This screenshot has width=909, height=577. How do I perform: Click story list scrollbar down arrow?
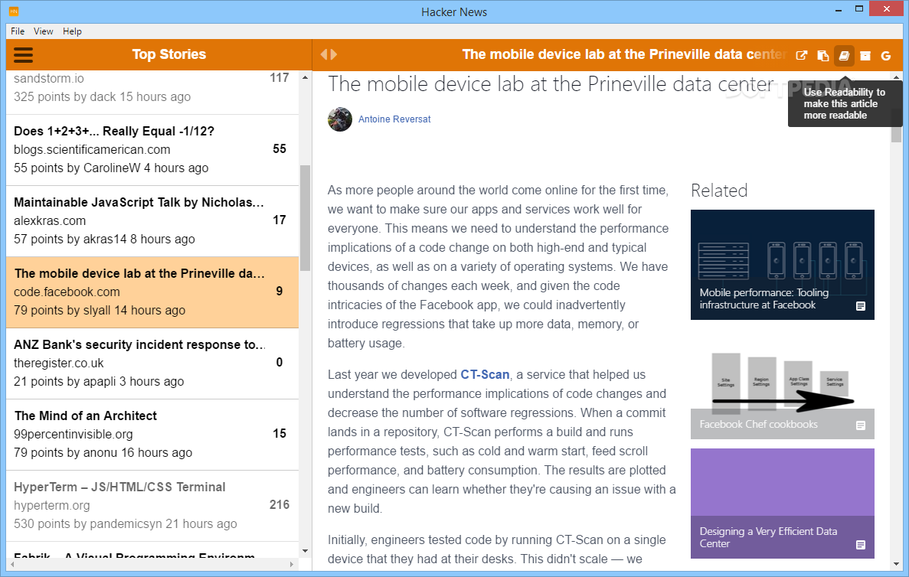(305, 551)
